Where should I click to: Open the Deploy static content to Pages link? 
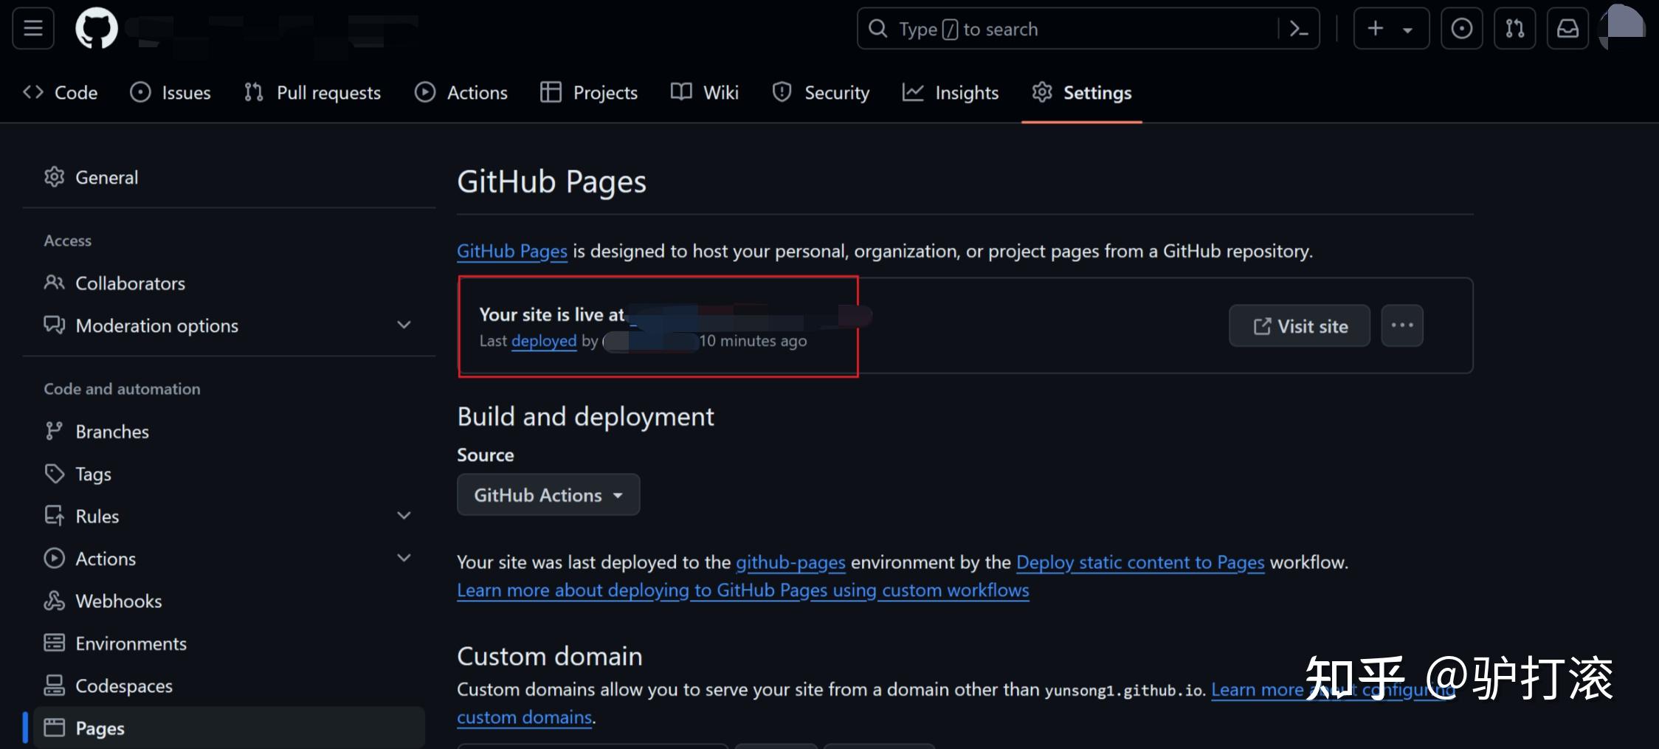(1139, 562)
